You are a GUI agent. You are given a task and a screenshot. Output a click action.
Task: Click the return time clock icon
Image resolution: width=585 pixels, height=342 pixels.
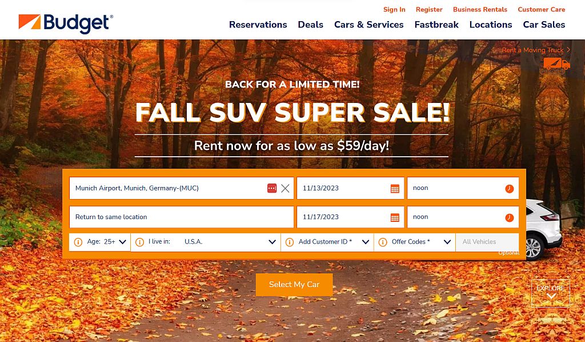pos(509,218)
